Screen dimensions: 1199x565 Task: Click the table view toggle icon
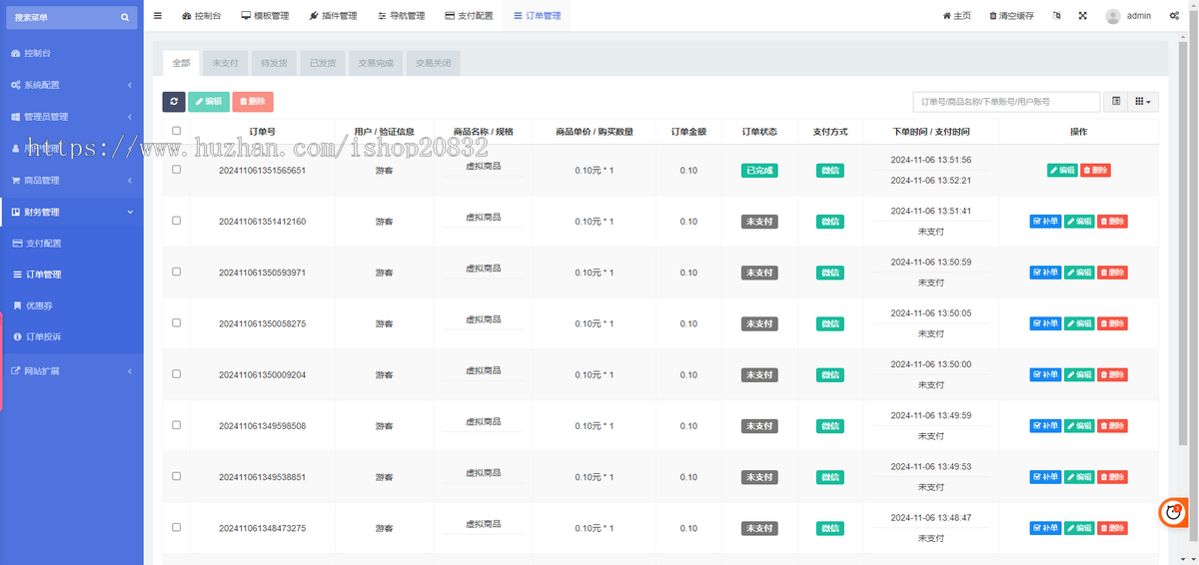[1116, 101]
